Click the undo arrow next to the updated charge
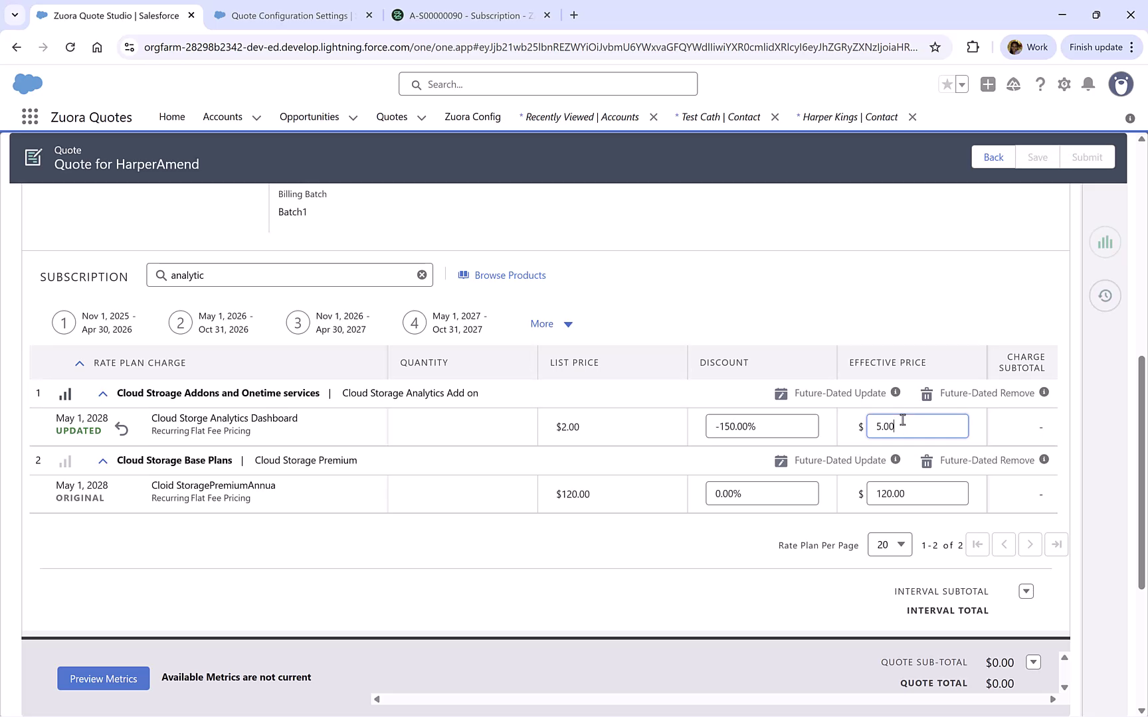This screenshot has height=717, width=1148. click(x=122, y=428)
